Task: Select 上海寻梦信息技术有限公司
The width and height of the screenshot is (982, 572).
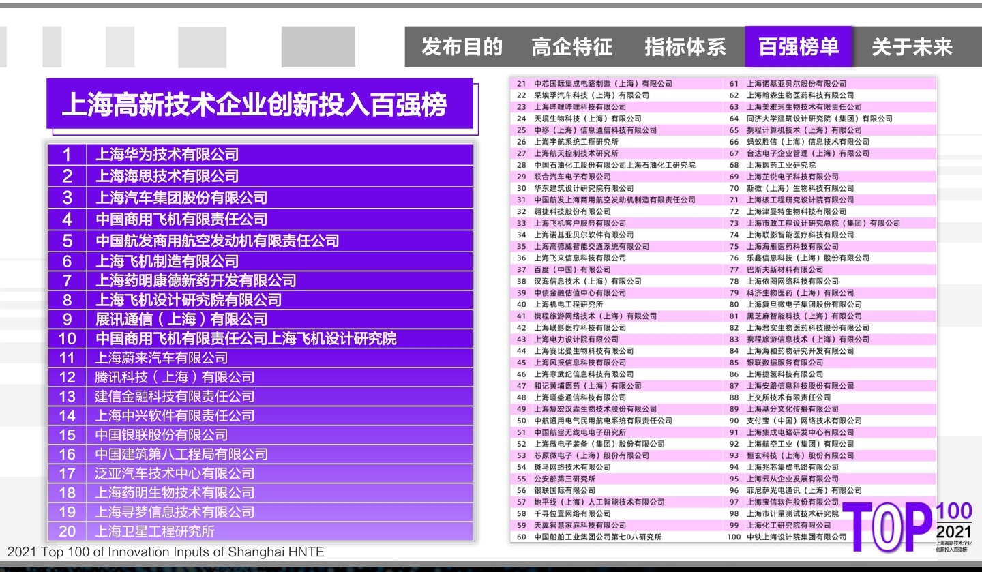Action: click(261, 511)
